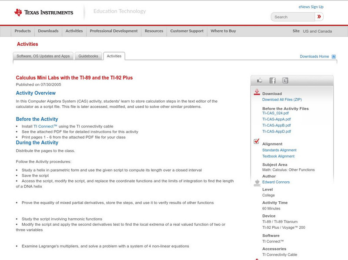Screen dimensions: 348x260
Task: Share activity via Facebook icon
Action: pyautogui.click(x=272, y=80)
